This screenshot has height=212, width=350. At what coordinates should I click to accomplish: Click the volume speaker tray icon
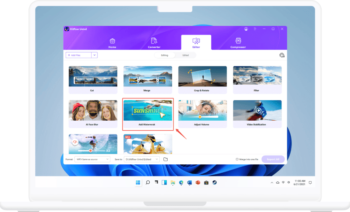(x=289, y=182)
